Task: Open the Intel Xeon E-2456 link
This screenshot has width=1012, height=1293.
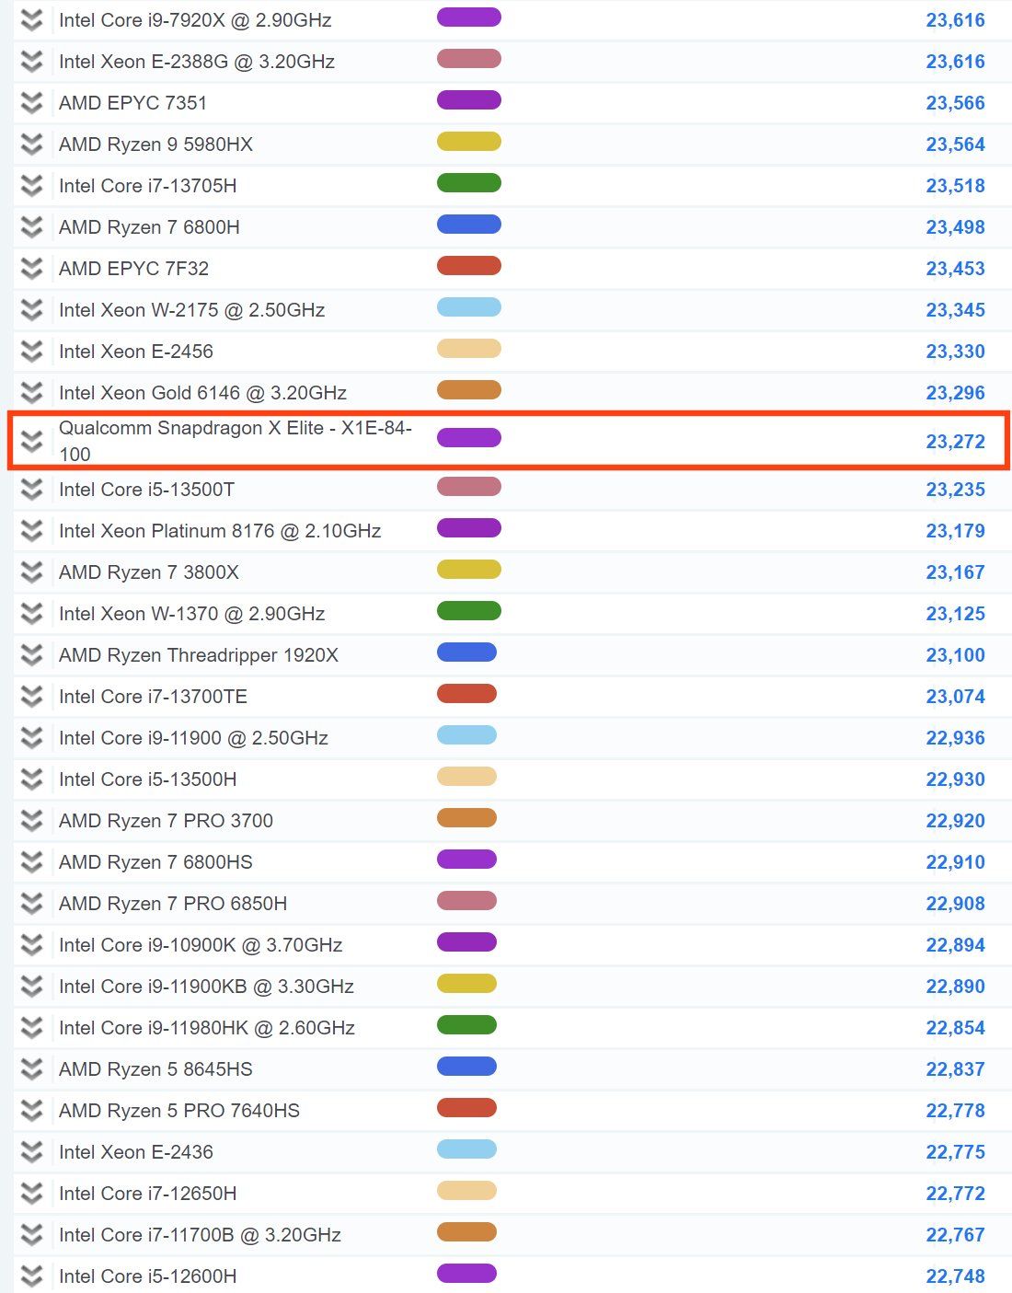Action: [136, 352]
